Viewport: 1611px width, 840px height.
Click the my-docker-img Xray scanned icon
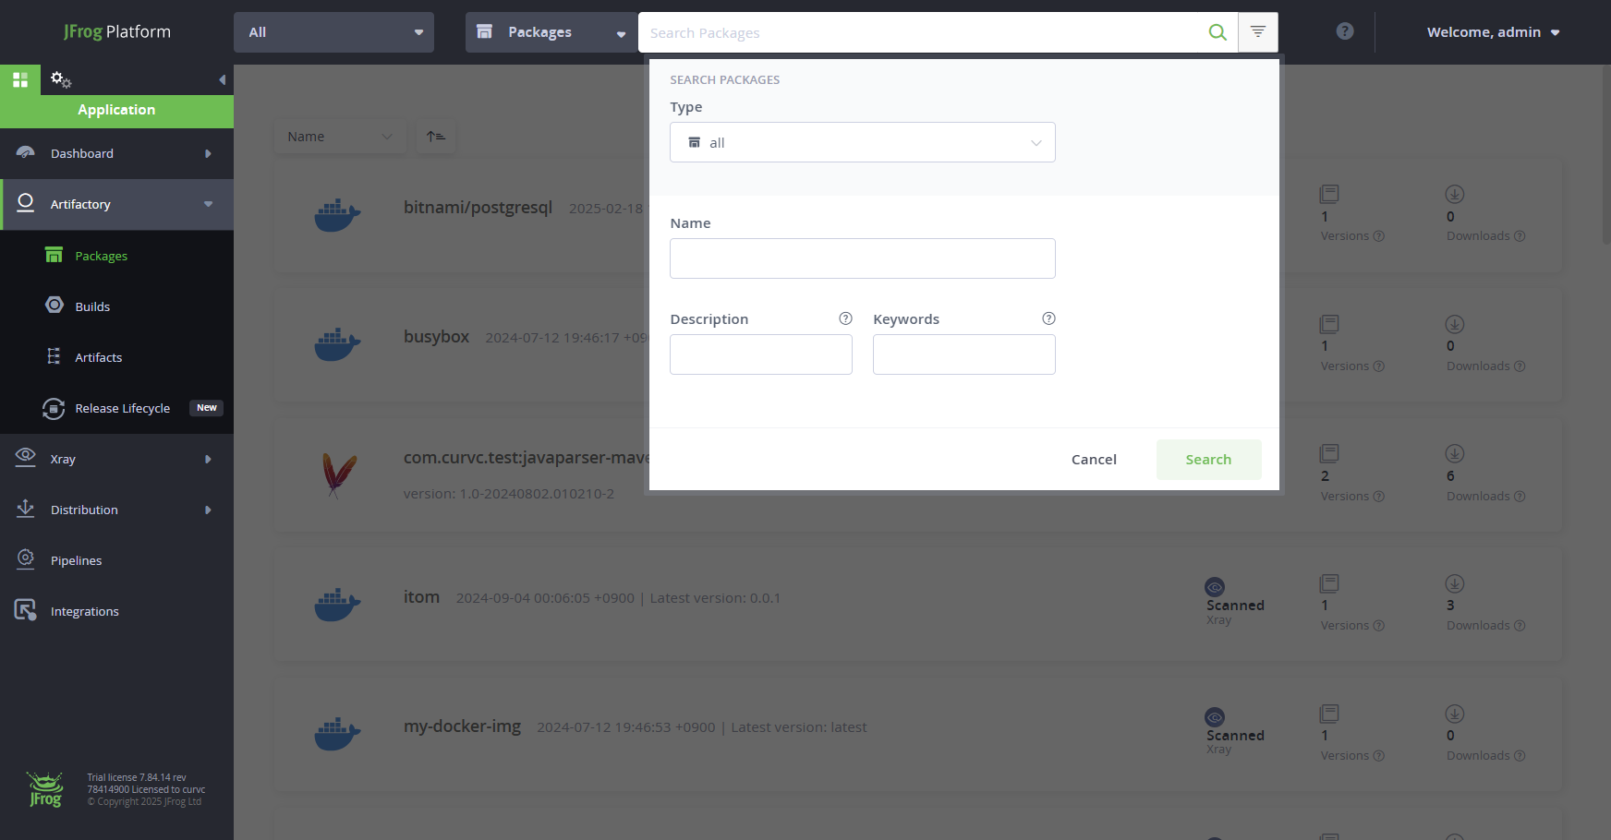1215,717
